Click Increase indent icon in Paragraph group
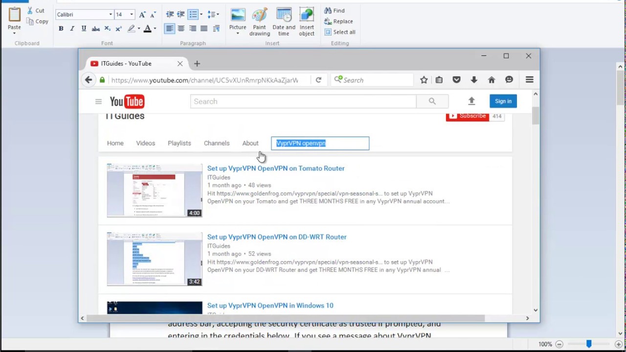 coord(181,15)
